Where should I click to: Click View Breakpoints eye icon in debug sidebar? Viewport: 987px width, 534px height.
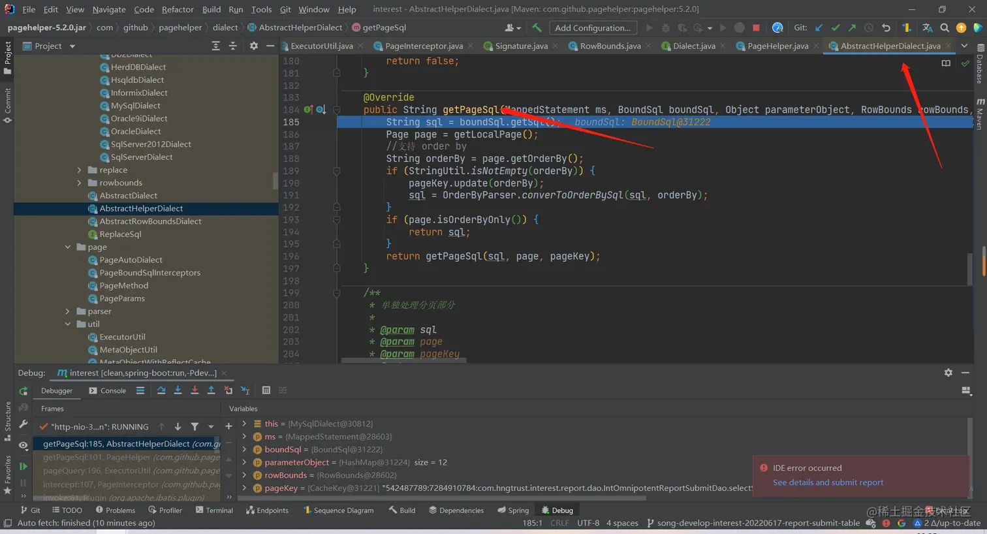pyautogui.click(x=23, y=445)
